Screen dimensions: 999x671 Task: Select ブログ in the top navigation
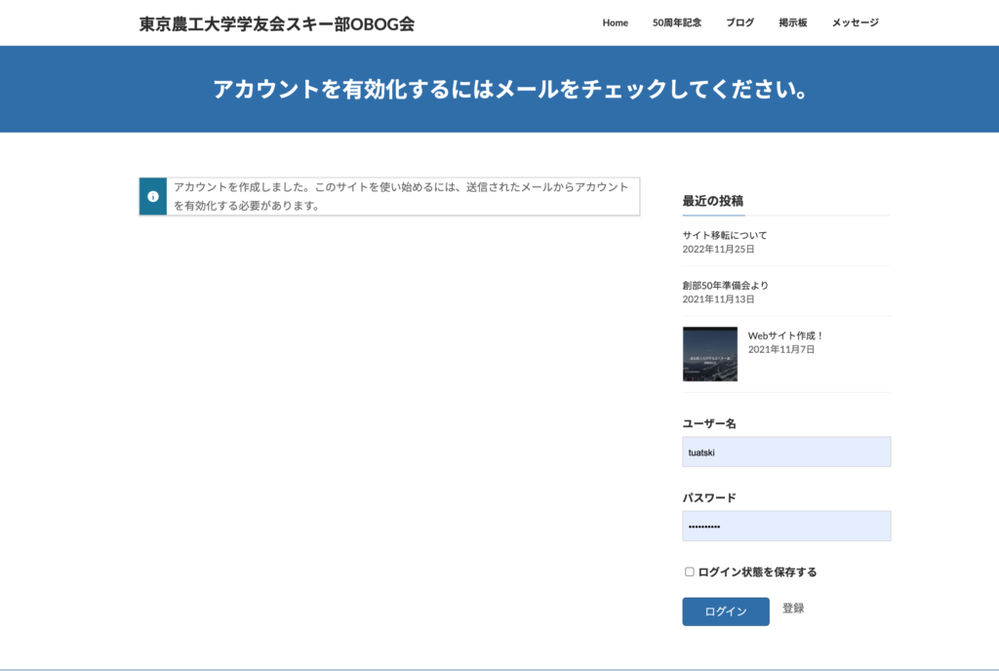(x=739, y=22)
